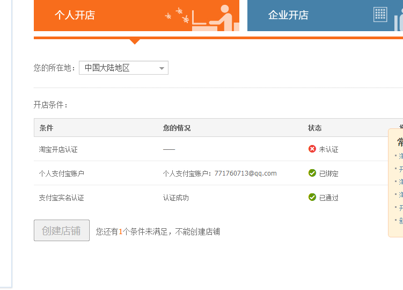This screenshot has width=403, height=290.
Task: Click the 状态 column header
Action: coord(315,128)
